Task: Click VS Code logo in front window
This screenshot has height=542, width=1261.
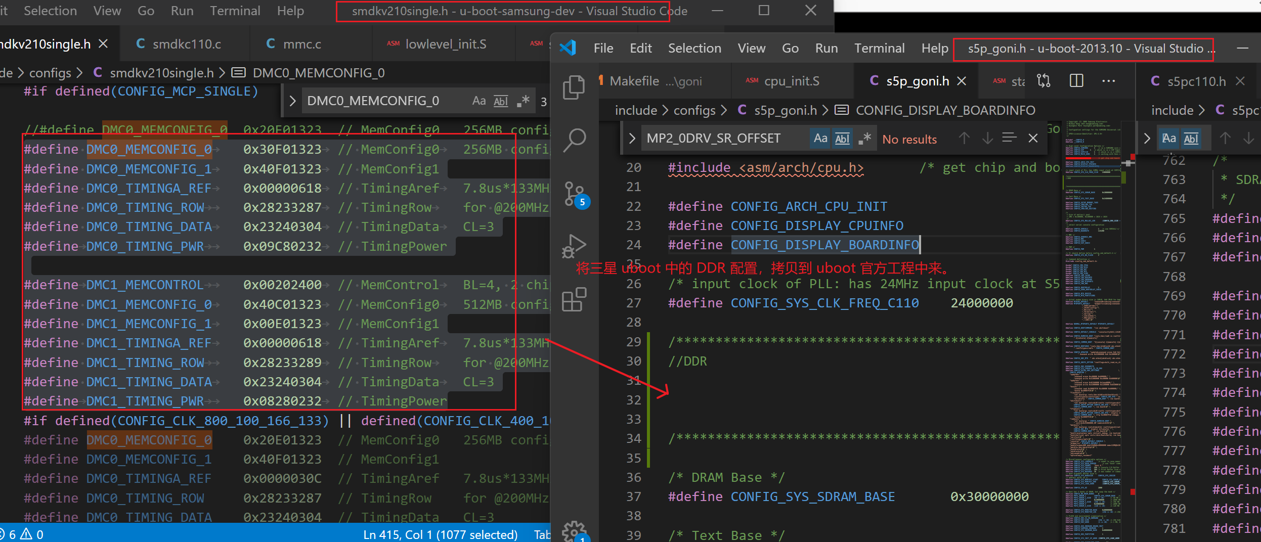Action: pyautogui.click(x=568, y=48)
